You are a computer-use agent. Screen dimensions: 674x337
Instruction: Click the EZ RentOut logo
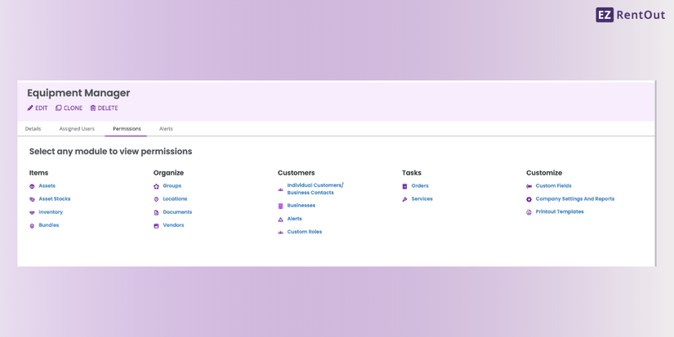(x=630, y=15)
